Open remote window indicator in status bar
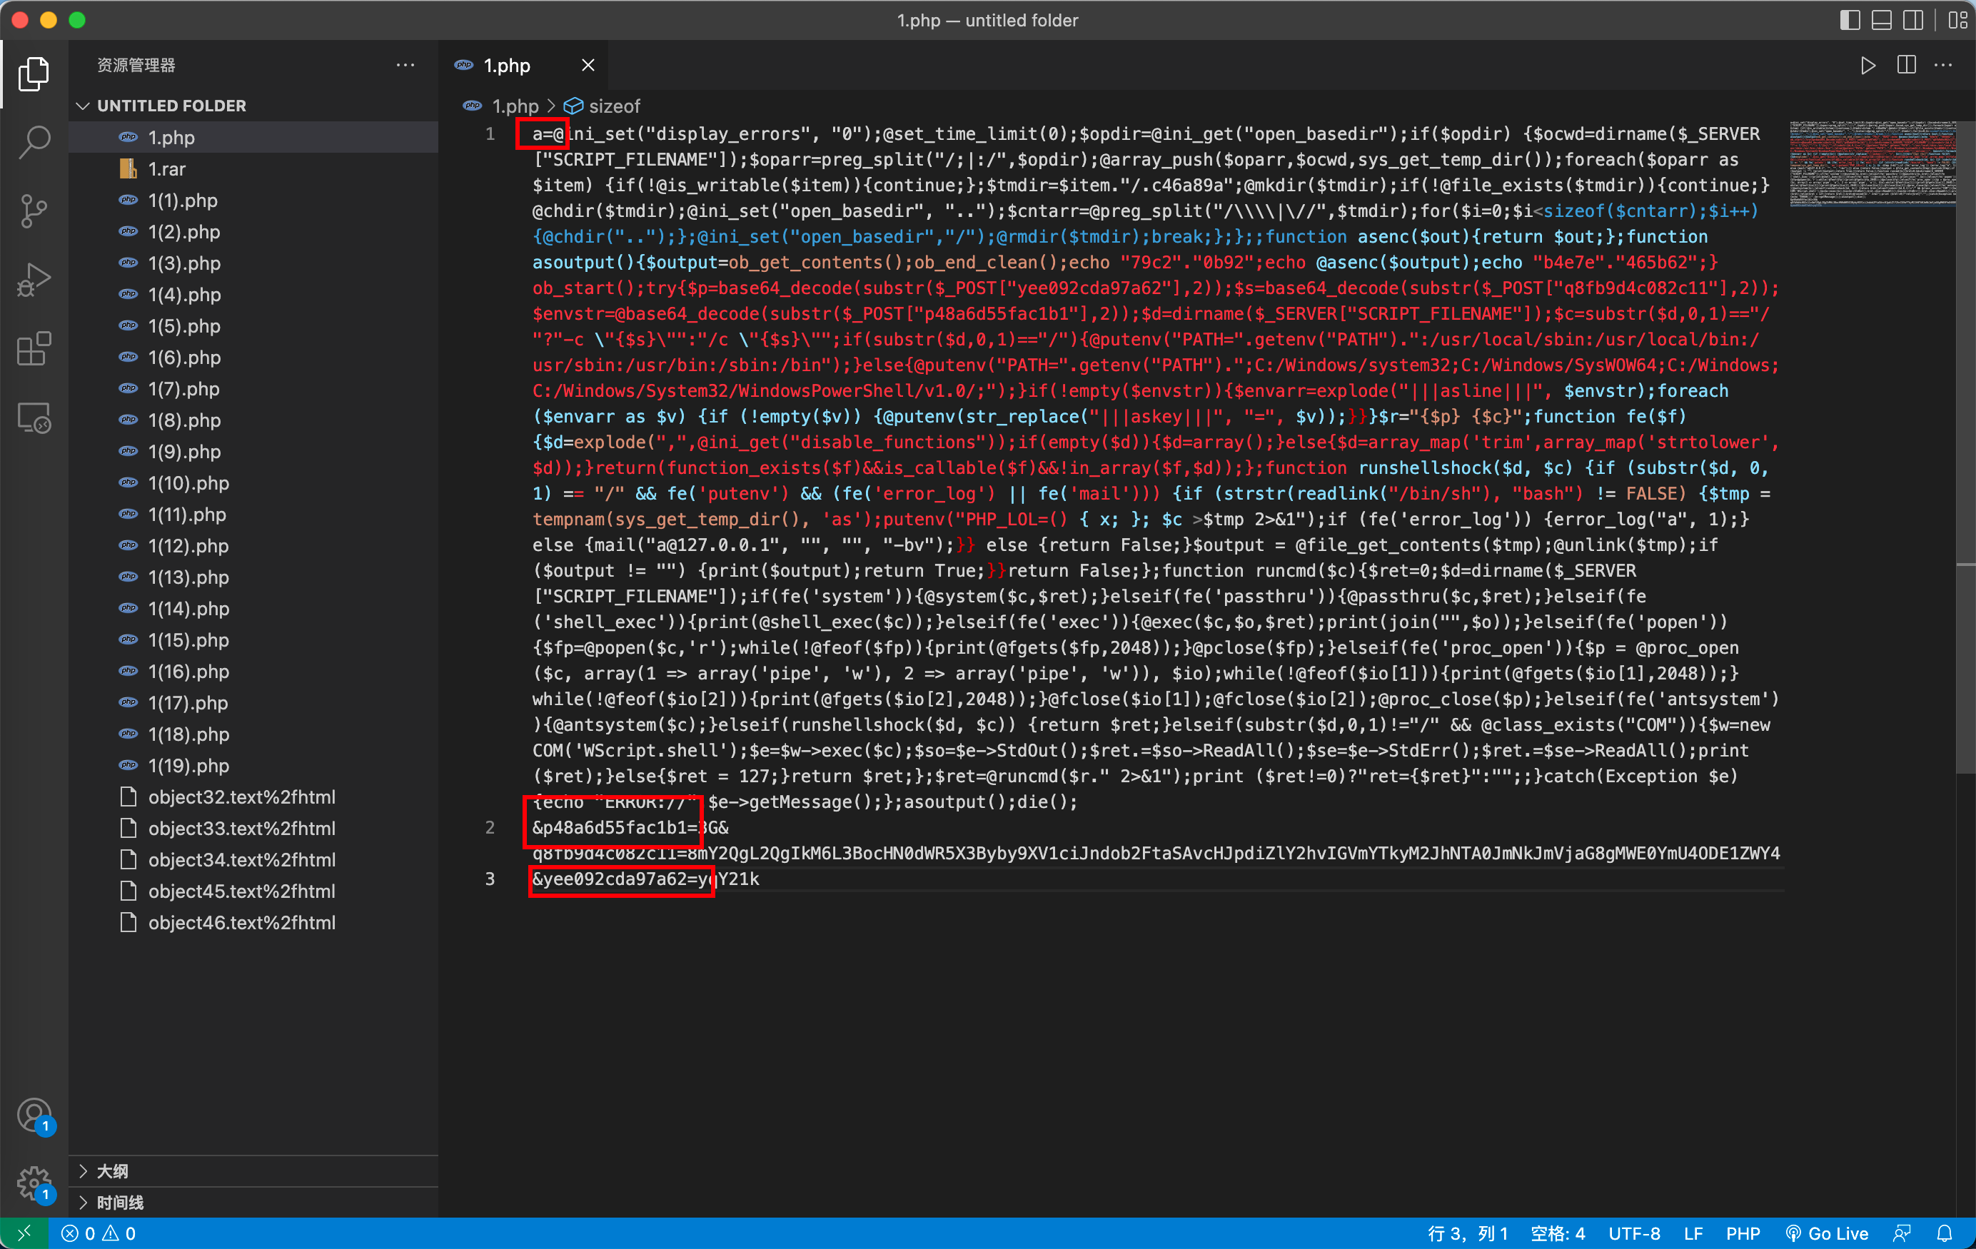Image resolution: width=1976 pixels, height=1249 pixels. click(x=24, y=1233)
